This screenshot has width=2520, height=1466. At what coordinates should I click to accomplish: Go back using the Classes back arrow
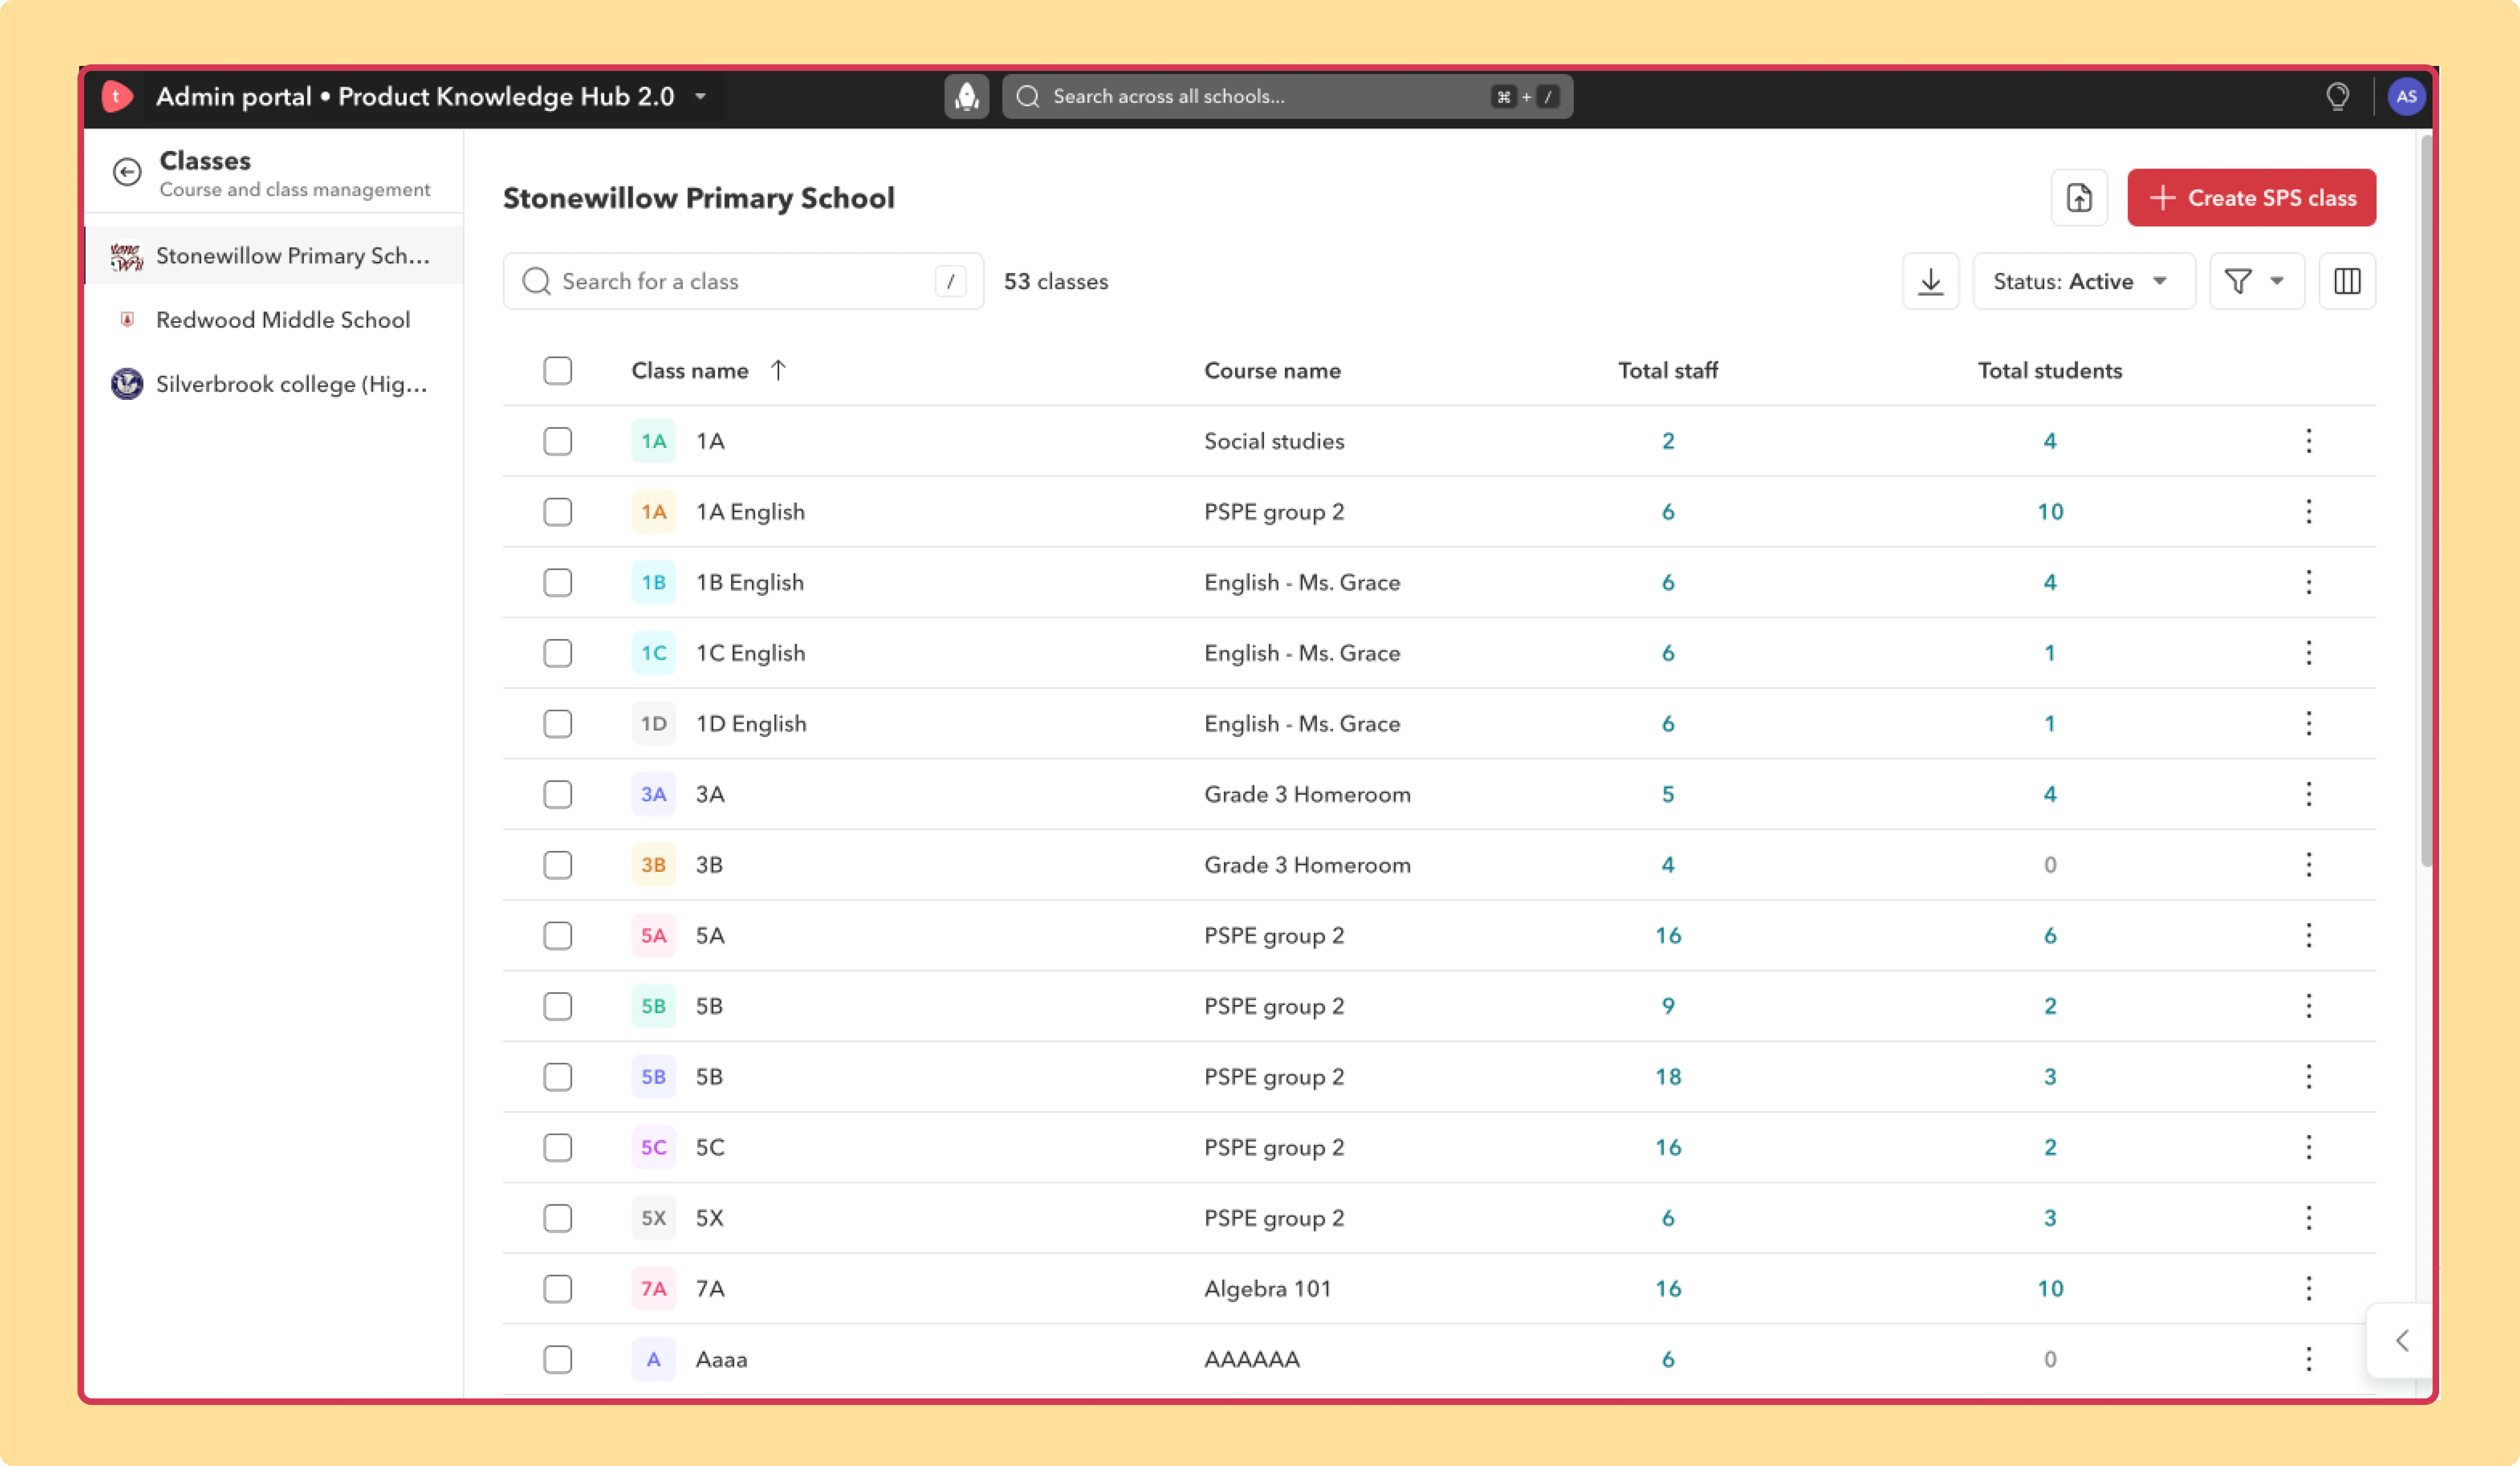click(127, 172)
